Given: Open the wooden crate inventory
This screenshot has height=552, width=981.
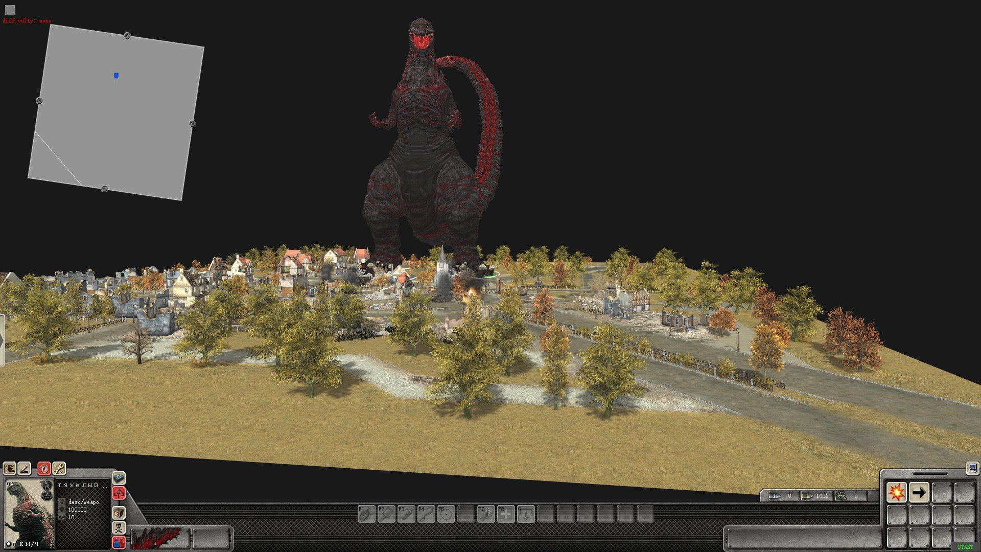Looking at the screenshot, I should coord(119,512).
